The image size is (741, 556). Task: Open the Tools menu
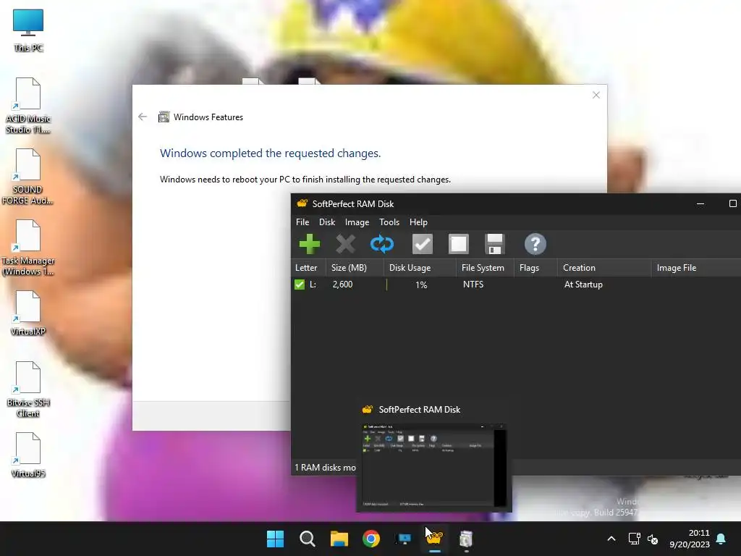tap(389, 222)
